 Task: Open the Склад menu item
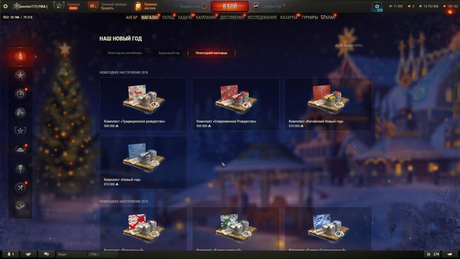(x=168, y=17)
